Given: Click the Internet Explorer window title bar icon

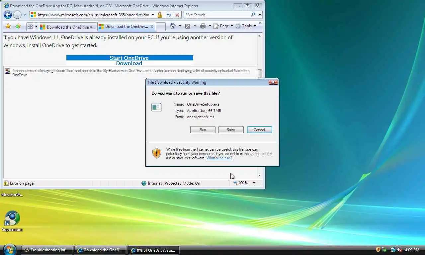Looking at the screenshot, I should pyautogui.click(x=6, y=6).
